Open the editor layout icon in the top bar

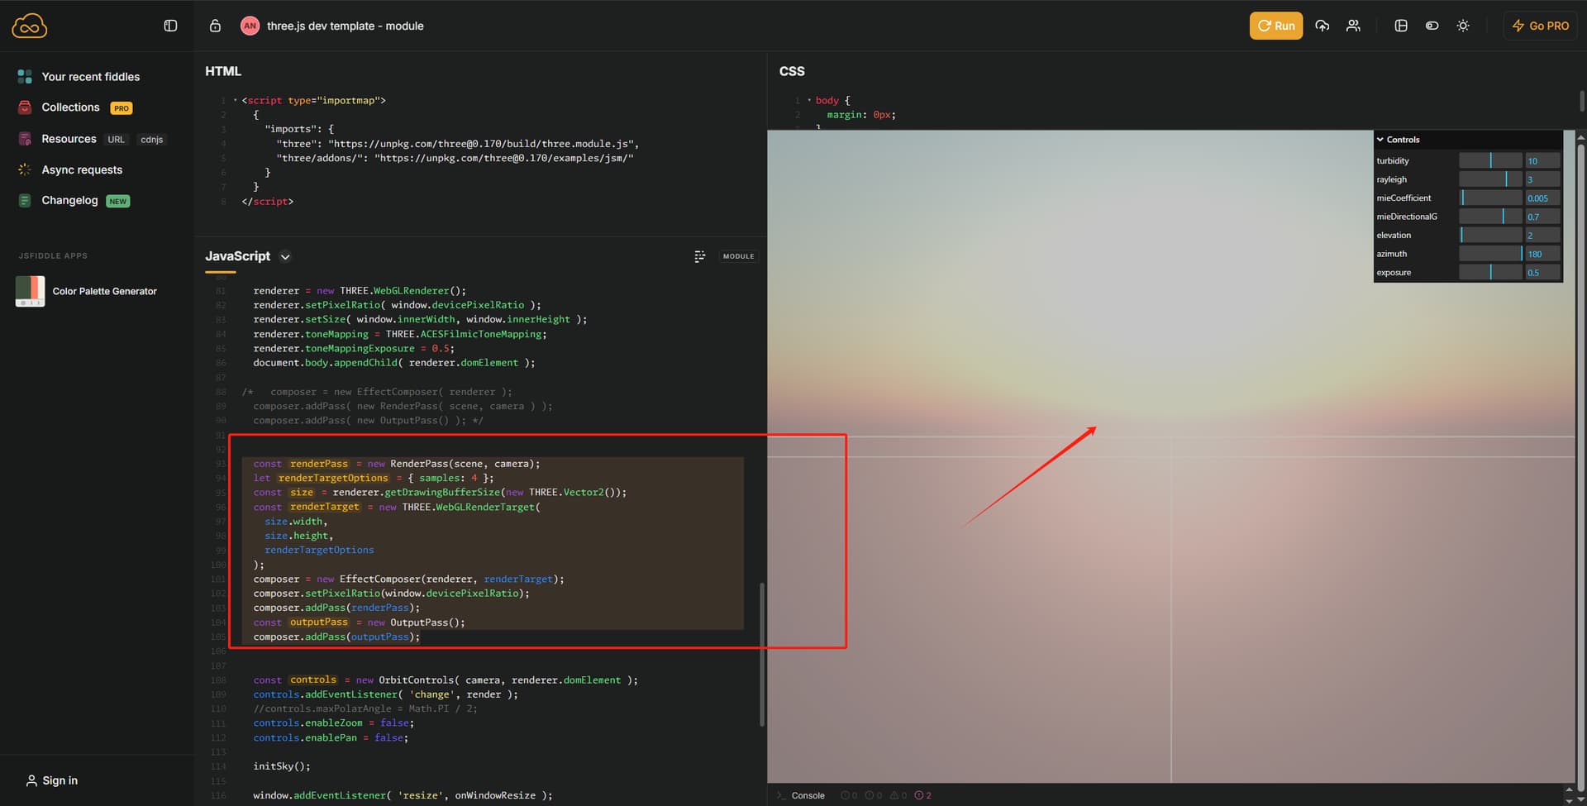coord(1401,26)
